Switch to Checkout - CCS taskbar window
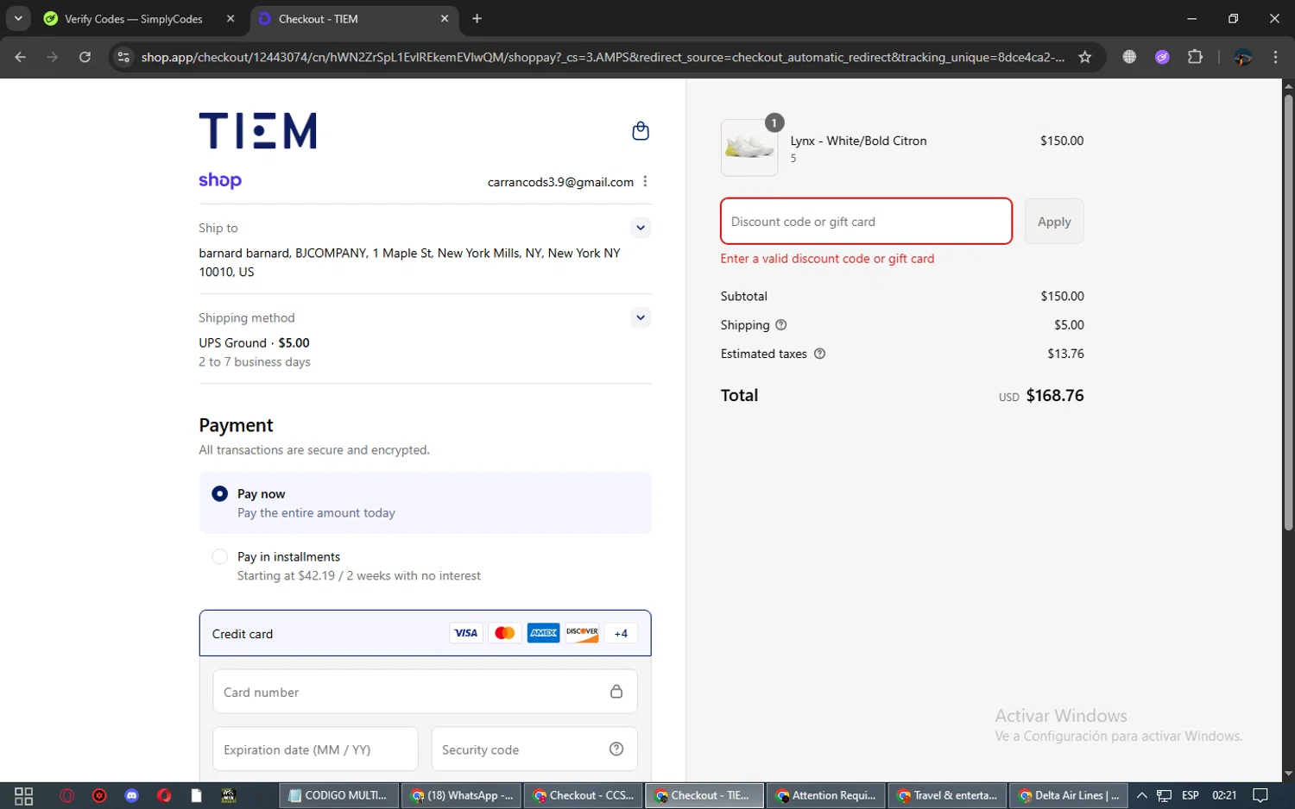This screenshot has height=809, width=1295. (x=583, y=795)
